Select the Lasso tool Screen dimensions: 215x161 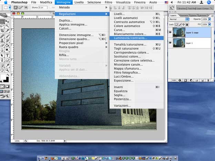click(x=2, y=26)
